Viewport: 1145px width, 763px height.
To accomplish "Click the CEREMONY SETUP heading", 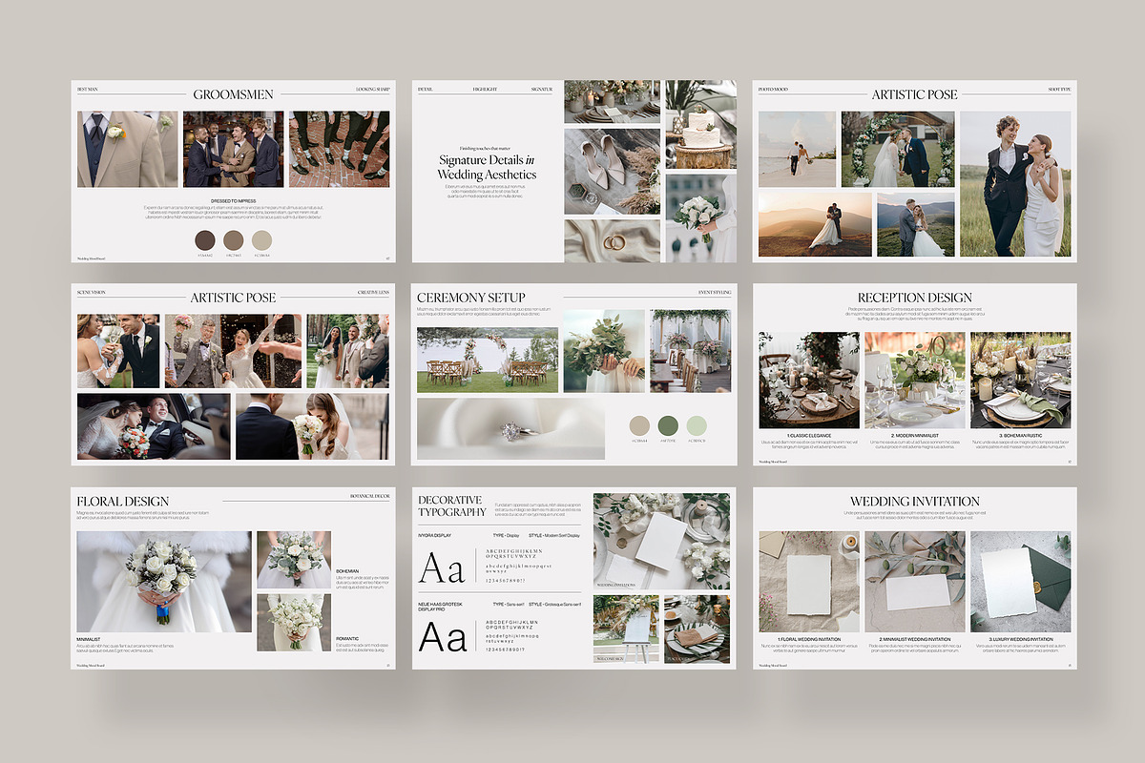I will click(x=471, y=298).
